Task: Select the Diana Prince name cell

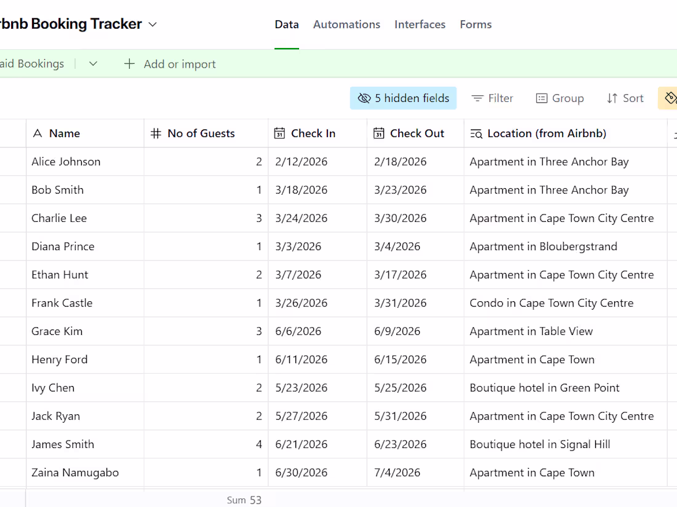Action: [85, 246]
